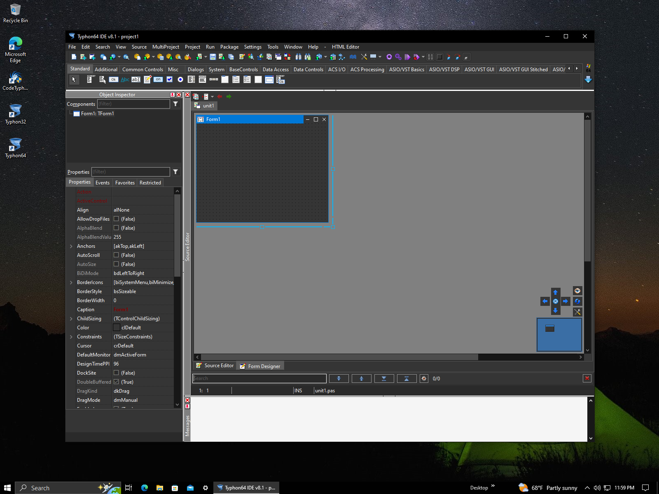The height and width of the screenshot is (494, 659).
Task: Select the TMemo notepad component
Action: pos(147,80)
